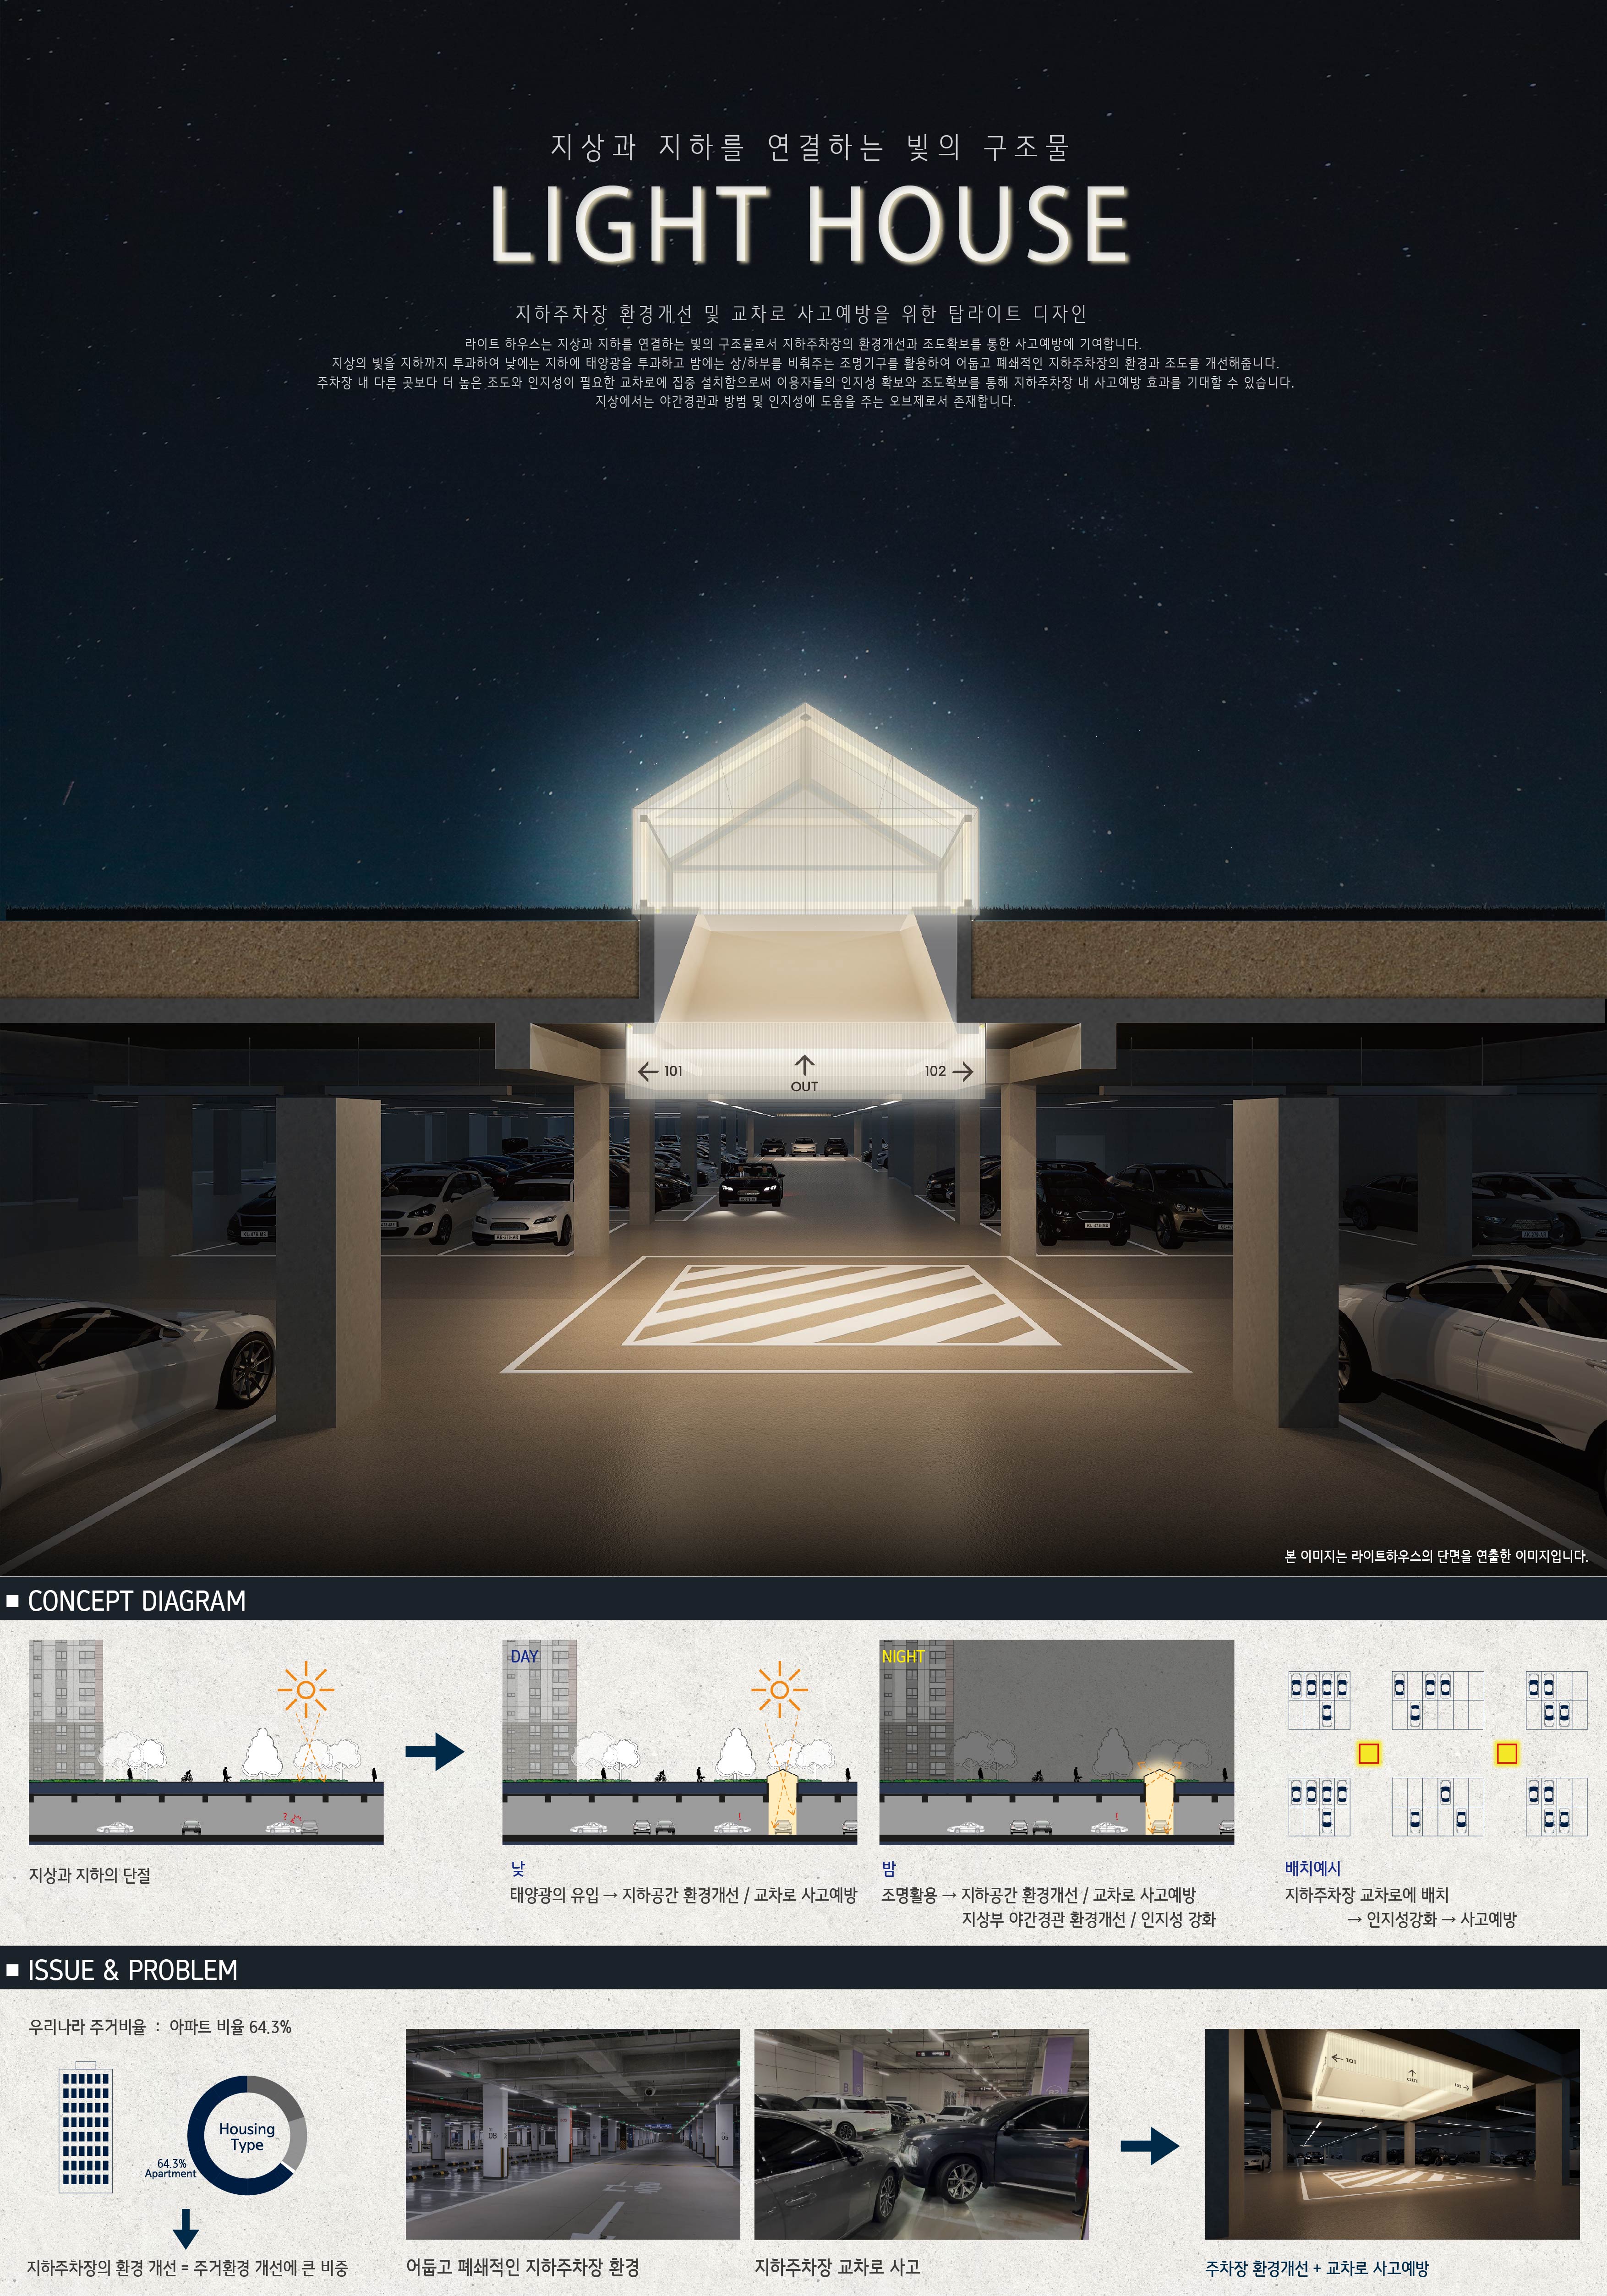Click the sun icon in the DAY diagram
Screen dimensions: 1607x2296
click(x=780, y=1690)
